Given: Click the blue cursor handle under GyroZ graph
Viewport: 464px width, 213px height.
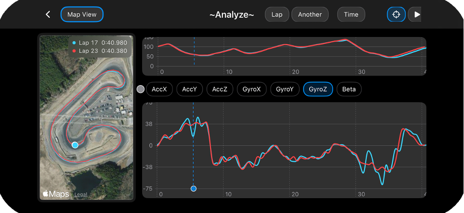Looking at the screenshot, I should pos(193,188).
